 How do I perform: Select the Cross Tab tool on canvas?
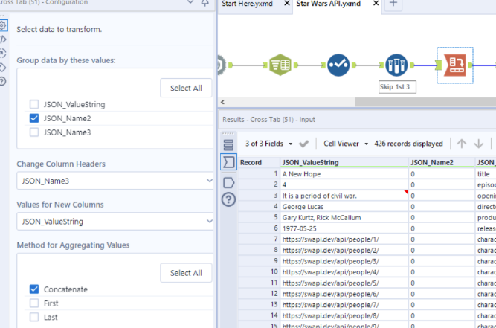(x=454, y=66)
